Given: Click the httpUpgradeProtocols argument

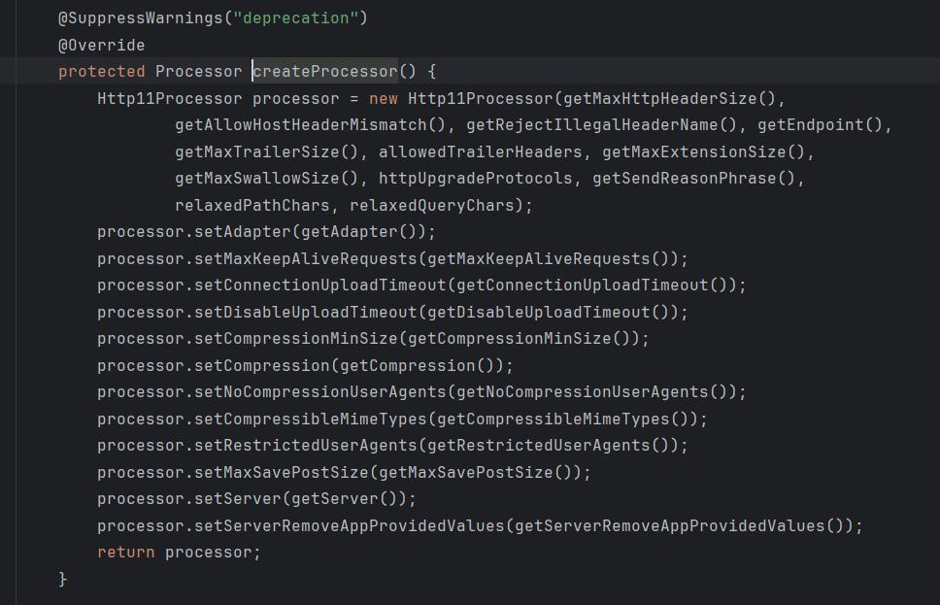Looking at the screenshot, I should [x=475, y=179].
